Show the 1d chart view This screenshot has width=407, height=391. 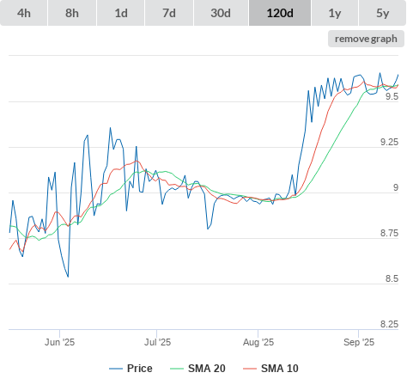121,13
